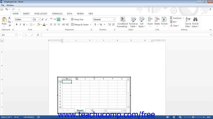Toggle Center alignment
This screenshot has height=119, width=213.
coord(55,24)
